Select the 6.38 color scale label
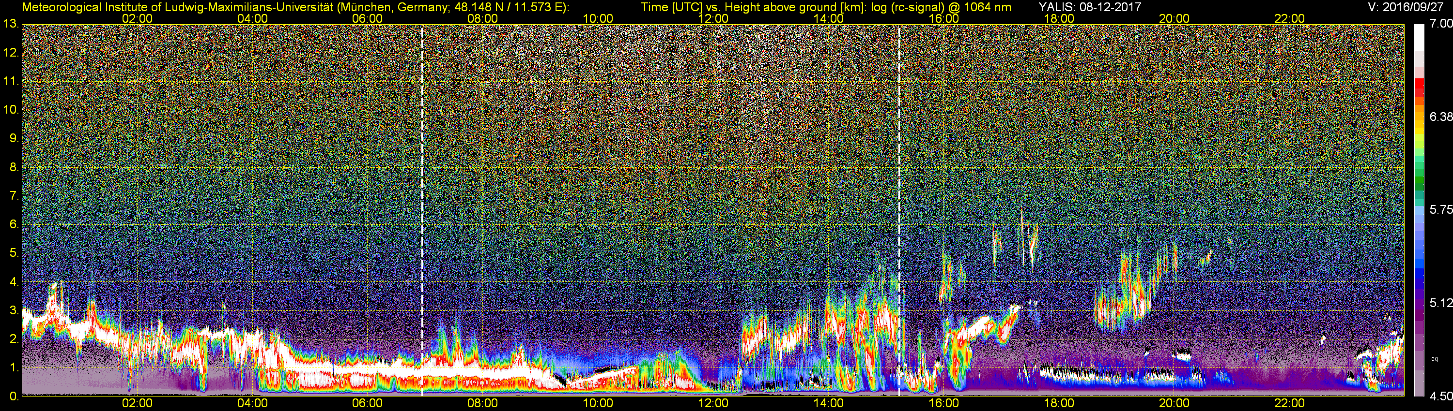 [1440, 117]
